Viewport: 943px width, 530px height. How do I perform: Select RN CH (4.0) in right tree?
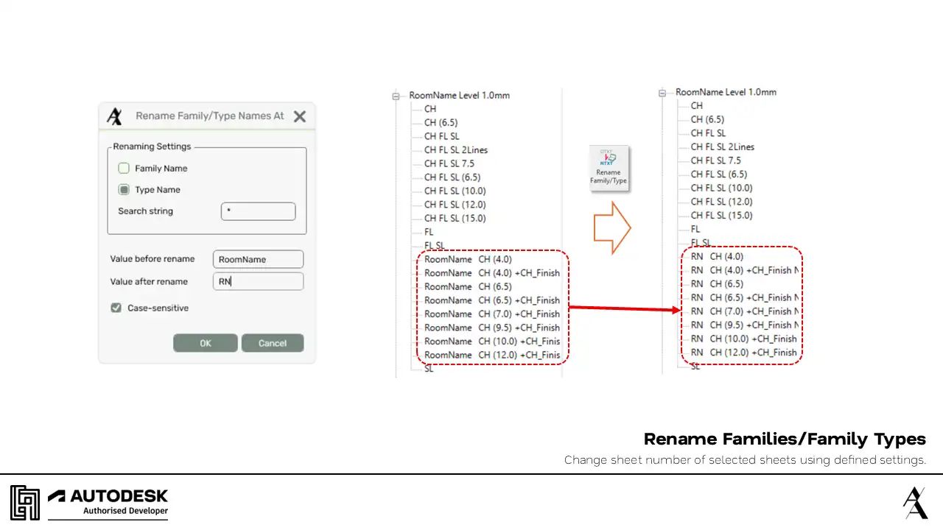coord(717,257)
